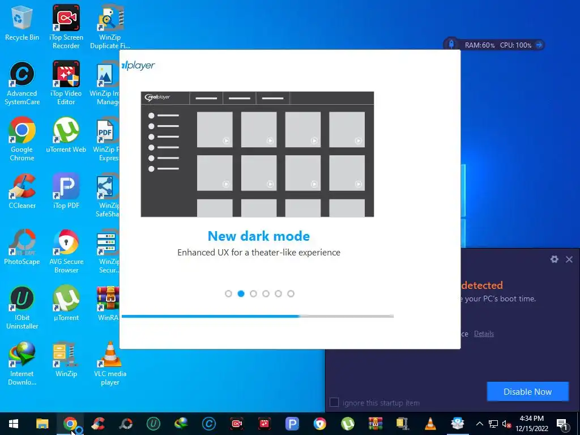
Task: Open the network tray icon
Action: pyautogui.click(x=493, y=424)
